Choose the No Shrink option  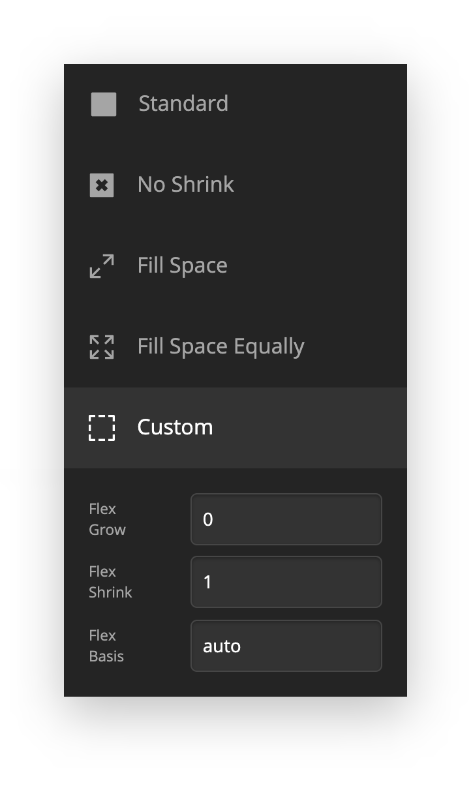coord(185,185)
